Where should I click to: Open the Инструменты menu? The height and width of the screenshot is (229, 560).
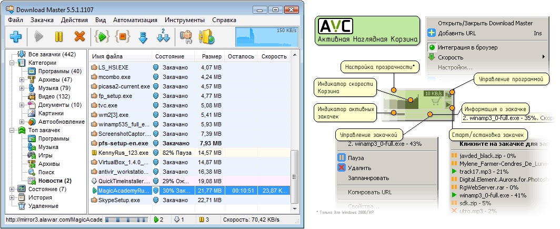185,20
